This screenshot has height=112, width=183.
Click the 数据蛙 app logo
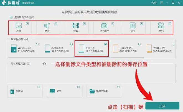click(x=11, y=3)
